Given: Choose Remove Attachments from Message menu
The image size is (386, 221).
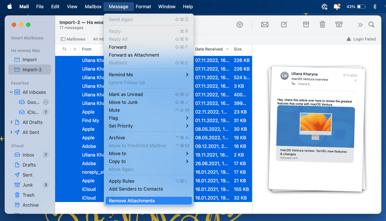Looking at the screenshot, I should pos(149,201).
